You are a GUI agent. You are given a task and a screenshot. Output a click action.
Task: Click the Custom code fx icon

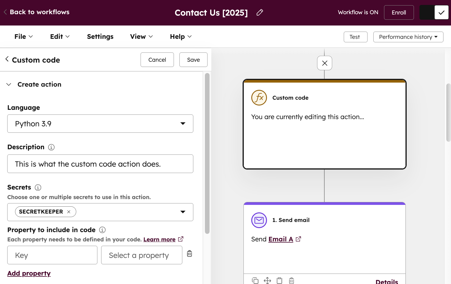(x=259, y=98)
